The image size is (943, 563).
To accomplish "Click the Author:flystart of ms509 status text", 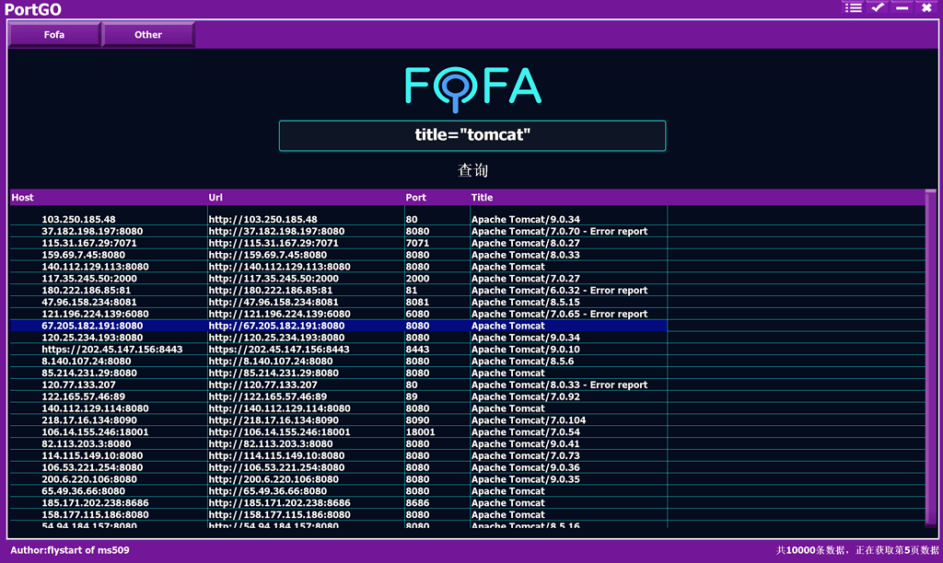I will click(x=68, y=549).
